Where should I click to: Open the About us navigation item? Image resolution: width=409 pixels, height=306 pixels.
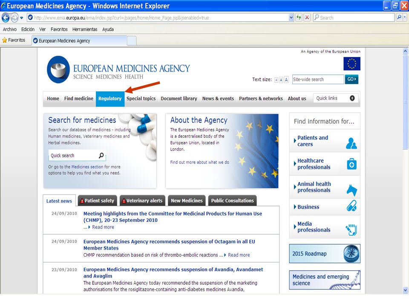[x=297, y=99]
